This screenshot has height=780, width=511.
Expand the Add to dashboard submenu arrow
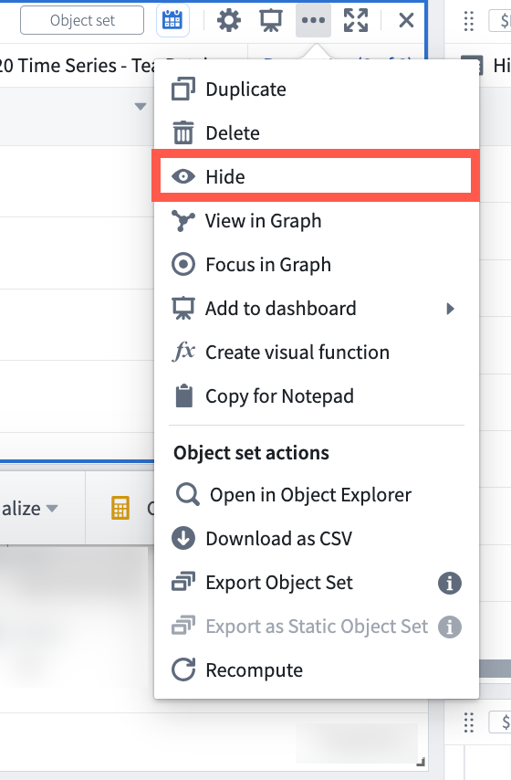(x=451, y=309)
